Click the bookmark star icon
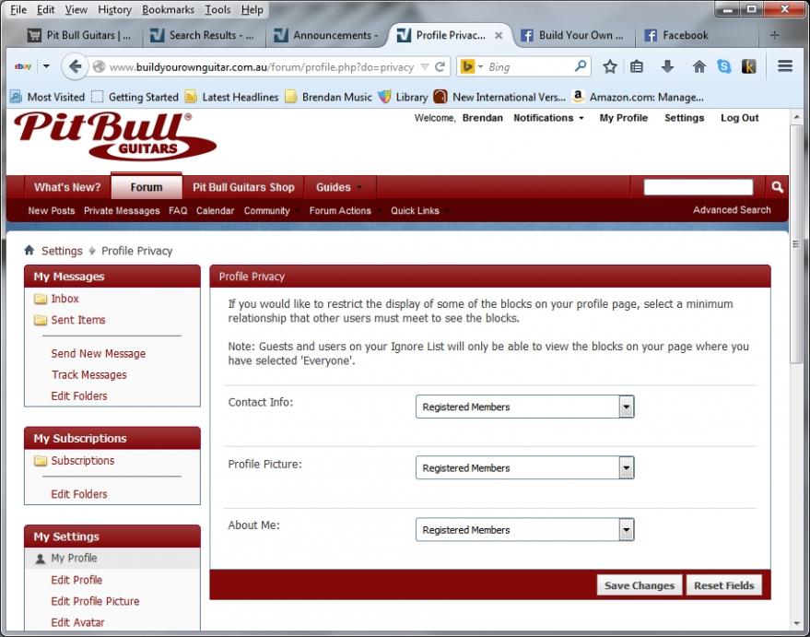The width and height of the screenshot is (810, 637). click(x=609, y=66)
